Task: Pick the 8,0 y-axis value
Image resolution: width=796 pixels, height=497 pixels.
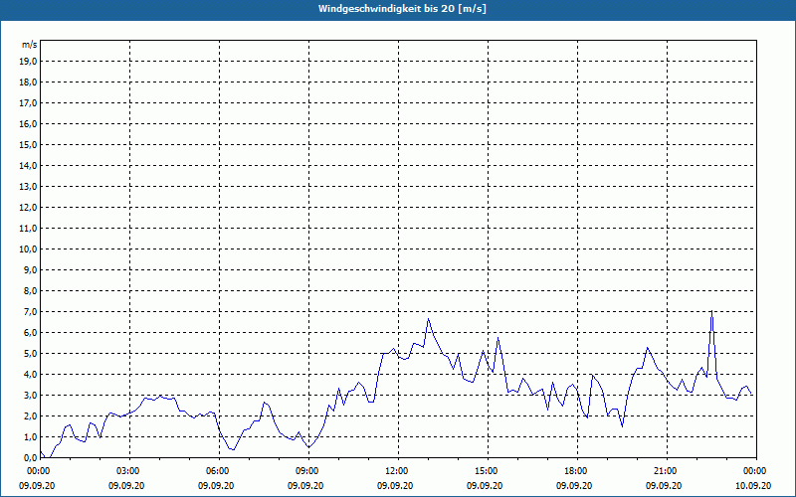Action: tap(30, 290)
